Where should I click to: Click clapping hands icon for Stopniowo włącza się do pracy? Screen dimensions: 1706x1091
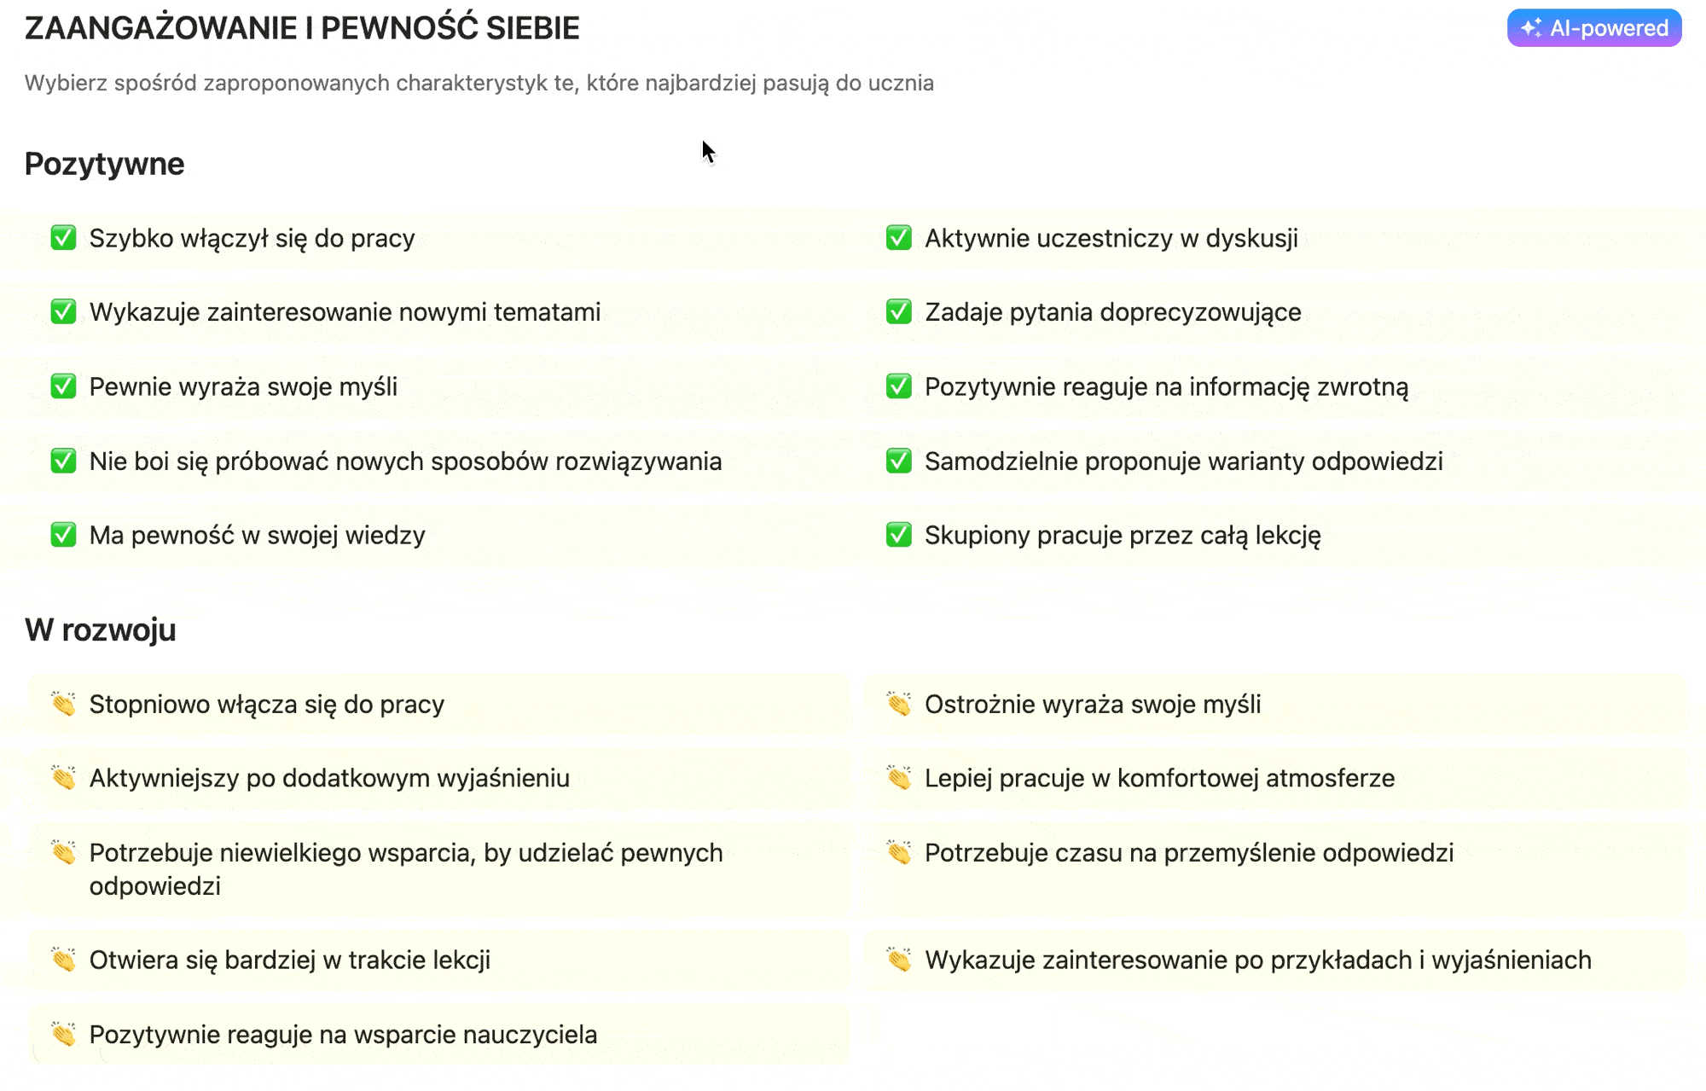pyautogui.click(x=63, y=704)
